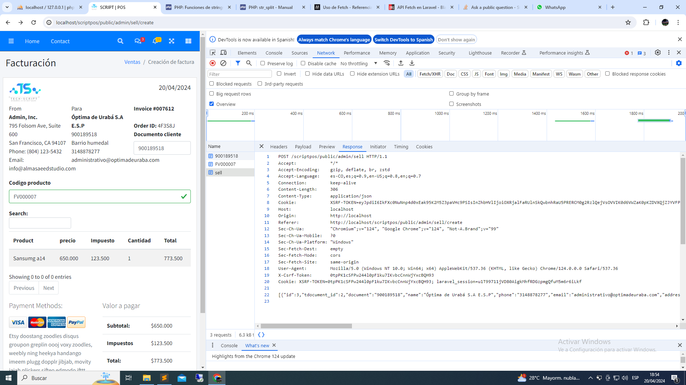686x385 pixels.
Task: Open the Headers tab of request
Action: [x=279, y=147]
